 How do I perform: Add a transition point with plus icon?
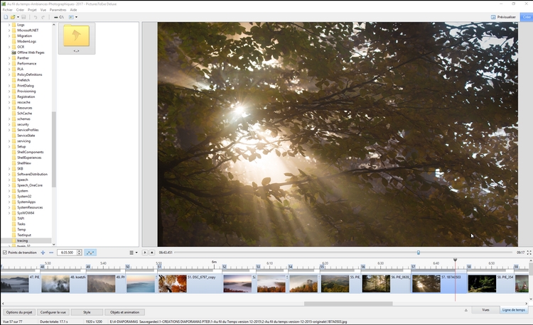[x=43, y=253]
